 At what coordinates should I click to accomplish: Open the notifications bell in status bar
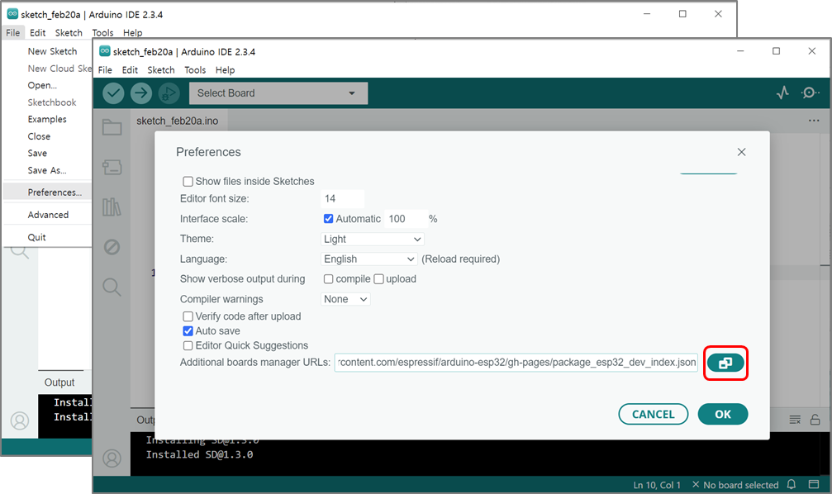point(792,484)
